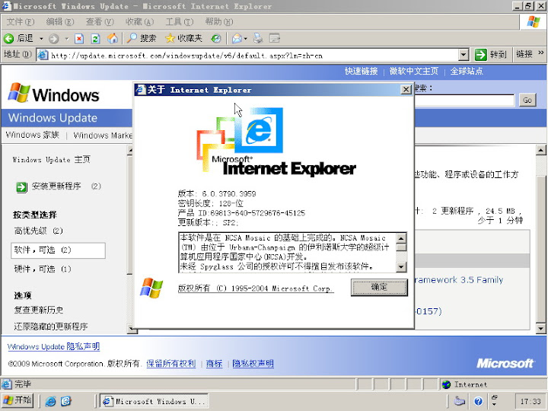The width and height of the screenshot is (548, 411).
Task: Click OK (确定) in the About dialog
Action: click(x=379, y=287)
